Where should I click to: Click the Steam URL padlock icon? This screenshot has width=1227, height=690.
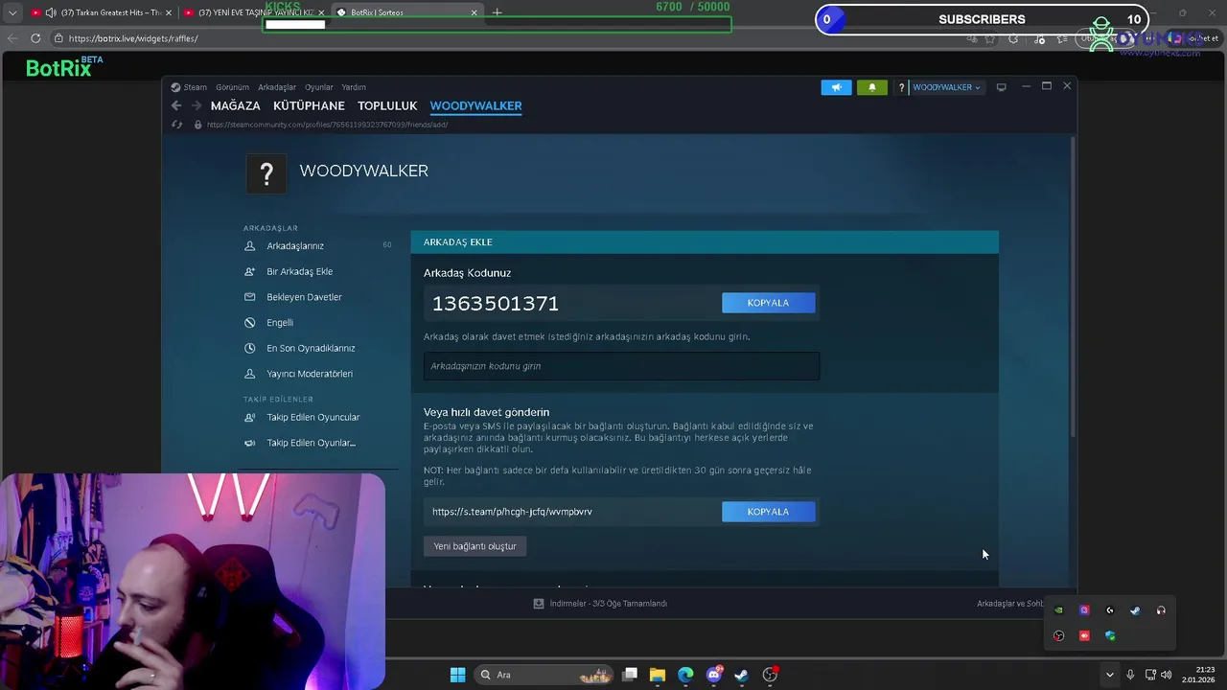tap(197, 125)
